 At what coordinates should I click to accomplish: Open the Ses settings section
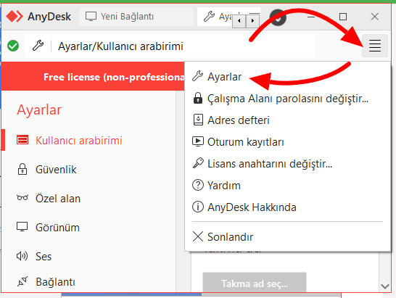88,257
